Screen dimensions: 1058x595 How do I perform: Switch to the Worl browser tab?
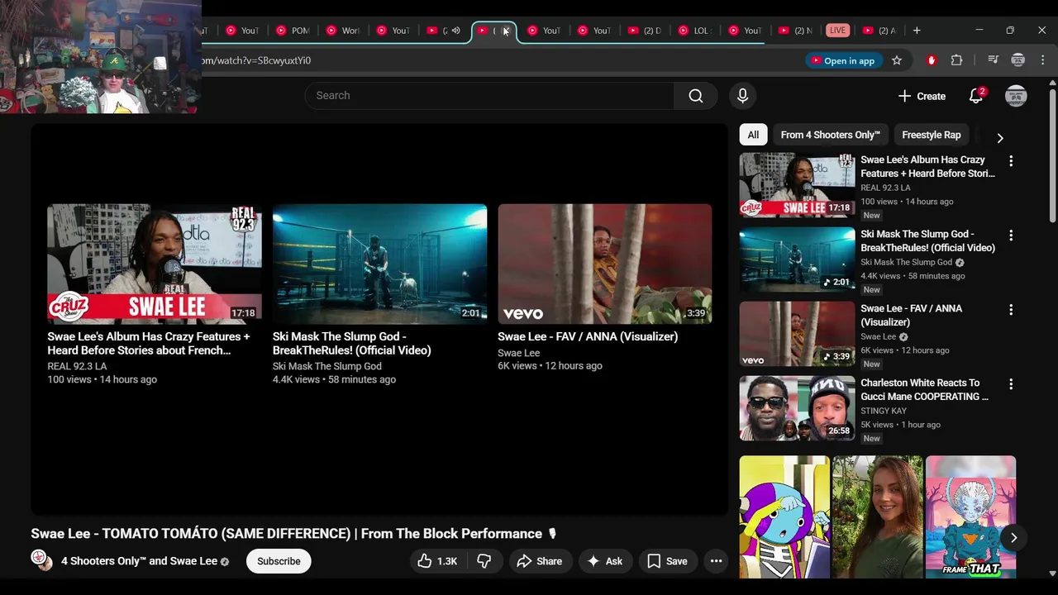pos(343,31)
